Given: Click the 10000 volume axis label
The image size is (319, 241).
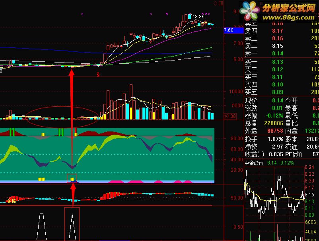Looking at the screenshot, I should coord(236,92).
